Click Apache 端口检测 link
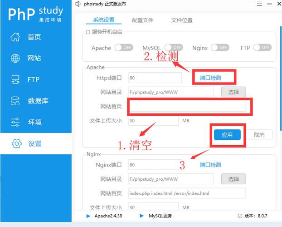 210,78
